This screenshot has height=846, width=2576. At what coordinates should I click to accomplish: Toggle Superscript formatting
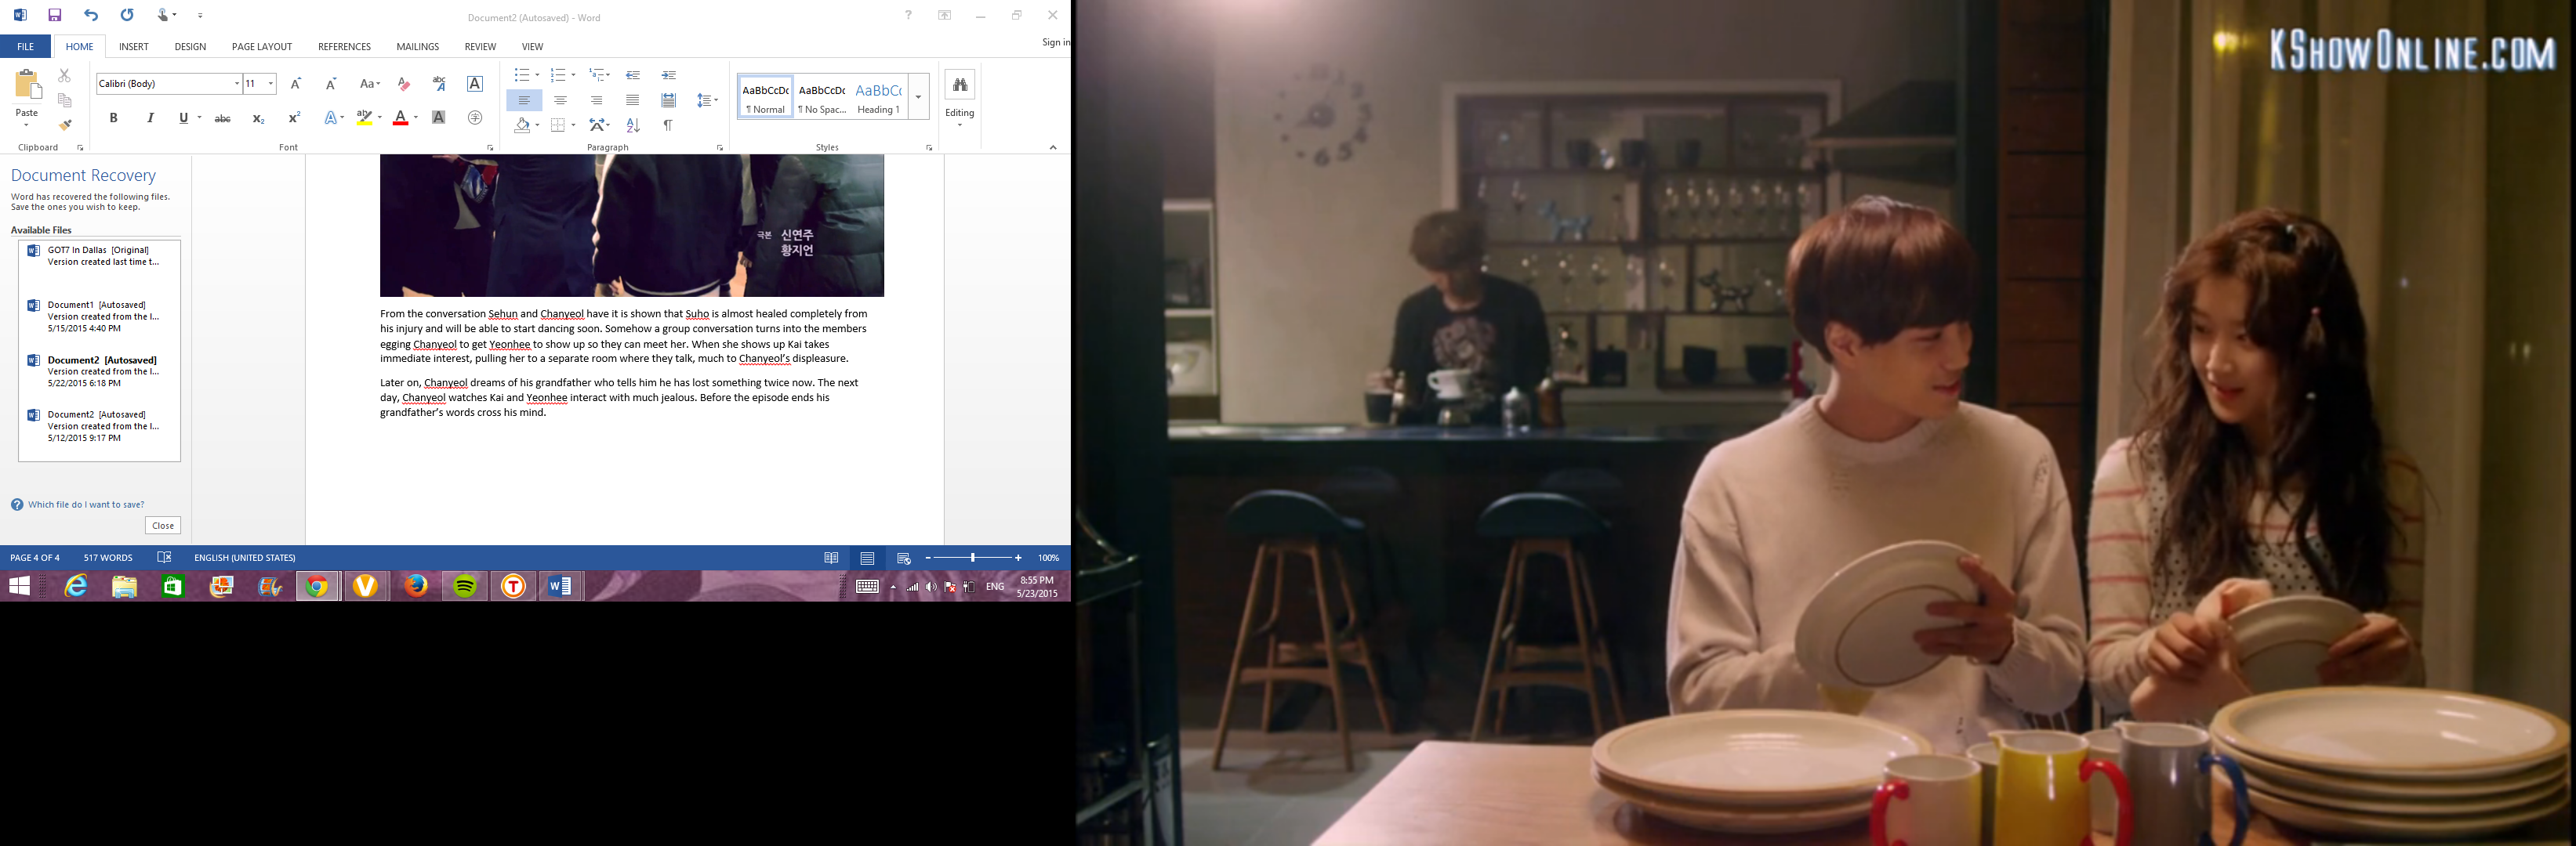(x=294, y=117)
